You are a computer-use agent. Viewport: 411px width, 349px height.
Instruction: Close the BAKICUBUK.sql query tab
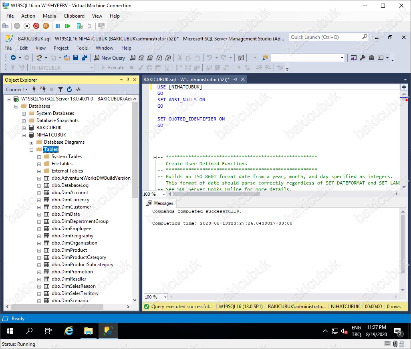[243, 79]
